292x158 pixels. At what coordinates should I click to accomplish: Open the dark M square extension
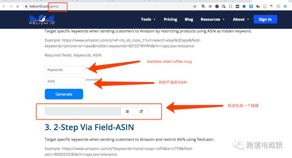click(237, 6)
